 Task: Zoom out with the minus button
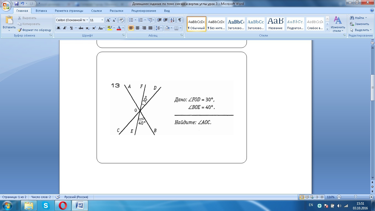click(339, 197)
